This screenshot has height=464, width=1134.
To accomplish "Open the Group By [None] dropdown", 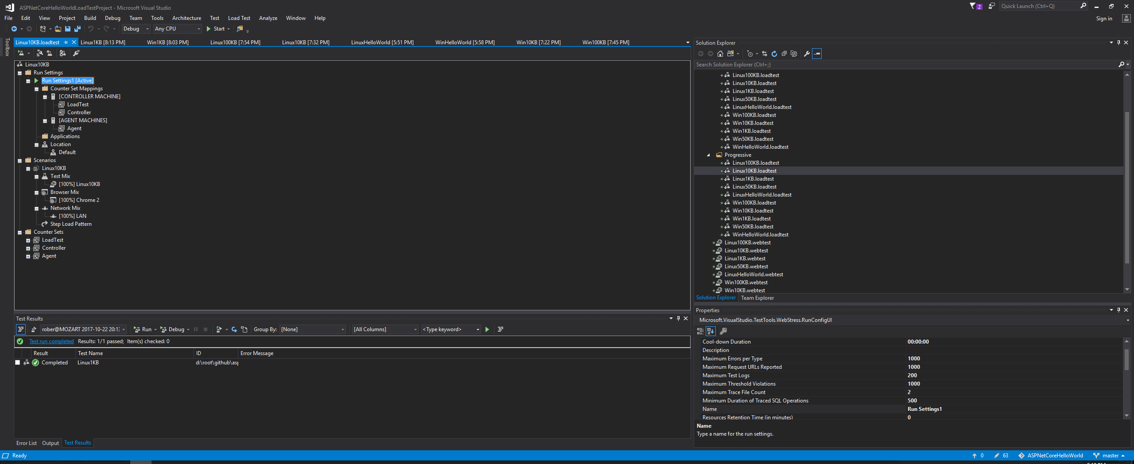I will click(x=313, y=329).
